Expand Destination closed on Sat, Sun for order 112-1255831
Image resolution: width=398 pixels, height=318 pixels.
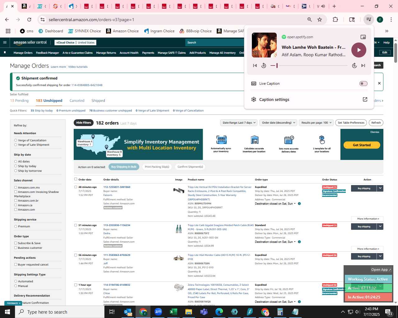pyautogui.click(x=275, y=204)
